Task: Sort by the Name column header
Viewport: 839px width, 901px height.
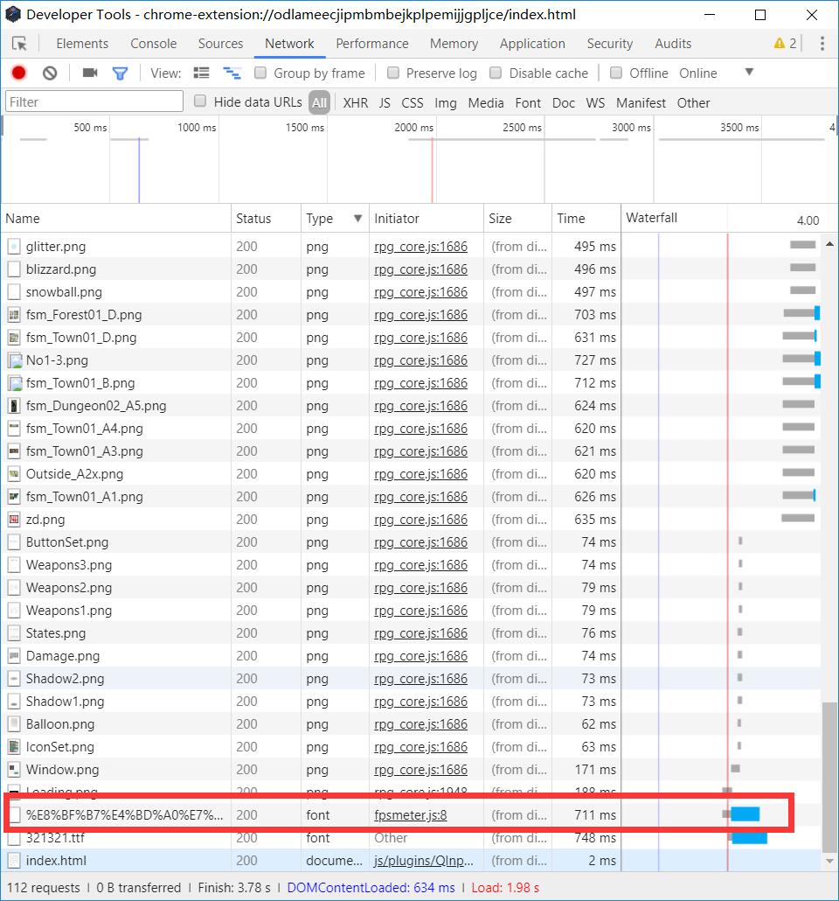Action: [116, 219]
